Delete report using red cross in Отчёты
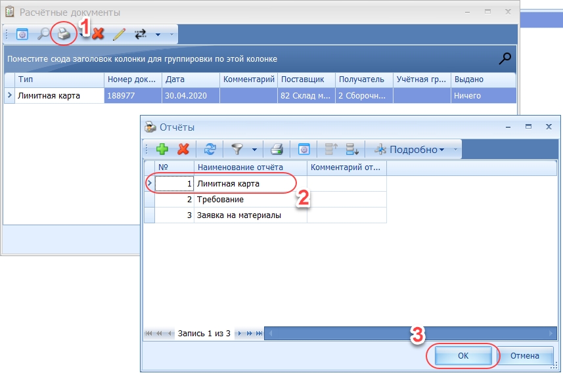This screenshot has height=375, width=563. pos(184,149)
